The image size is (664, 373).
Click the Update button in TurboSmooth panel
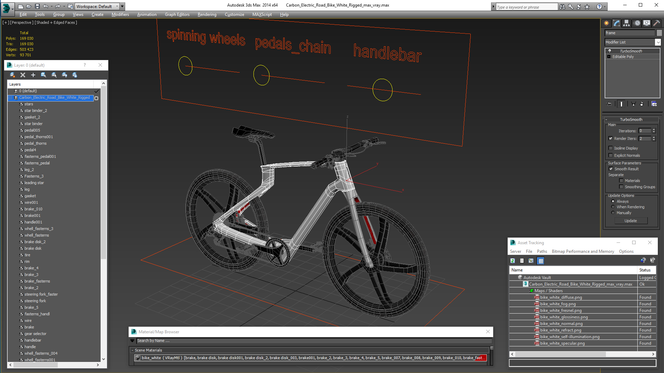coord(631,220)
